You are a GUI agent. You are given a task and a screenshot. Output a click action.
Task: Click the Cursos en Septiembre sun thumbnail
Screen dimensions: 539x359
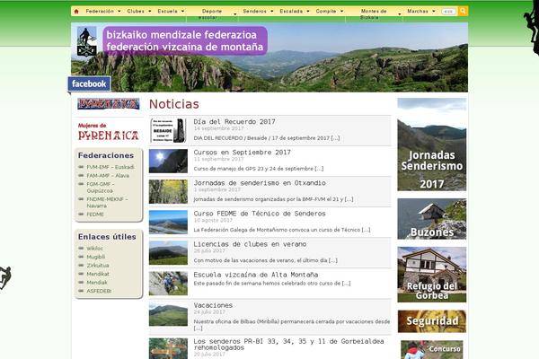[169, 161]
